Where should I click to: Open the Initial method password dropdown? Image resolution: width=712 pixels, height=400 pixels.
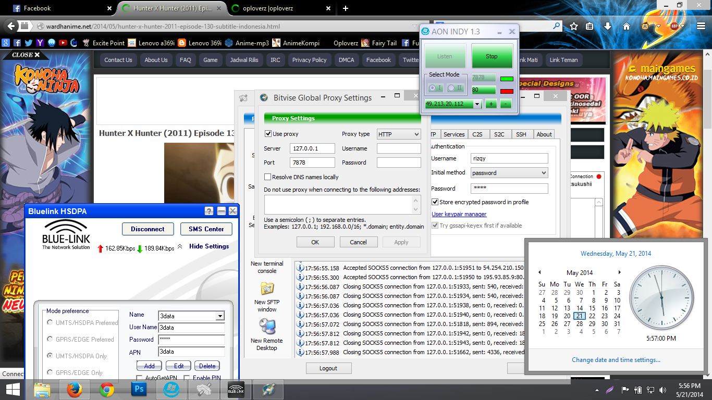coord(509,173)
